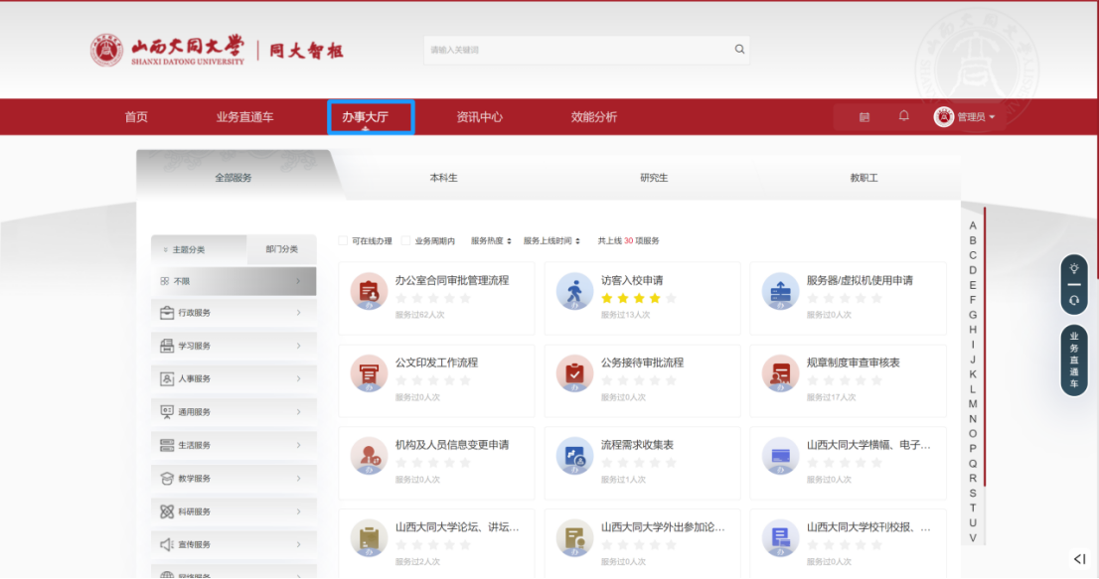This screenshot has height=579, width=1099.
Task: Click the calendar icon beside the bell
Action: click(x=864, y=117)
